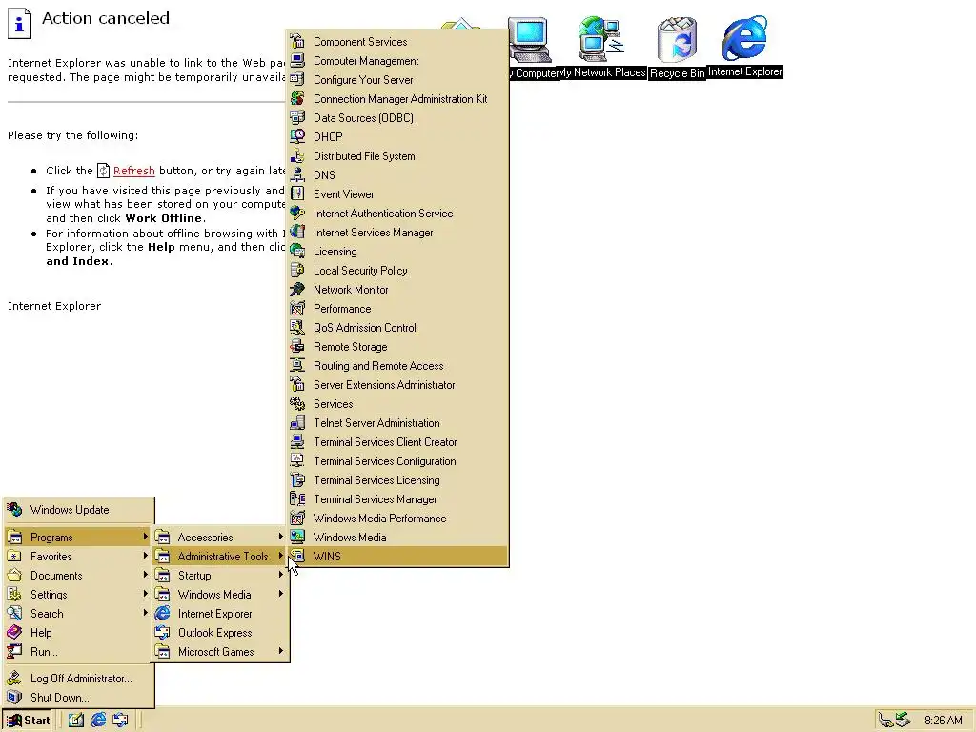Click the Internet Authentication Service icon
The height and width of the screenshot is (732, 976).
point(297,213)
